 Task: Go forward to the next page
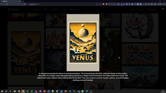pos(5,4)
